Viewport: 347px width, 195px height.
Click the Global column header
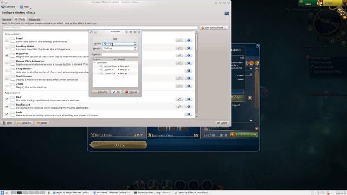[x=127, y=60]
